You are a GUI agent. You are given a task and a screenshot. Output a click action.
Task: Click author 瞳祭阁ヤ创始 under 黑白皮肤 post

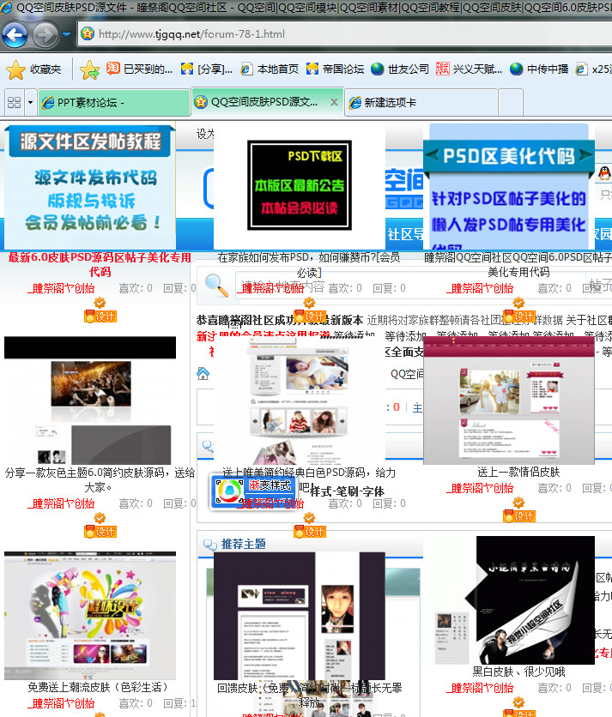coord(480,688)
